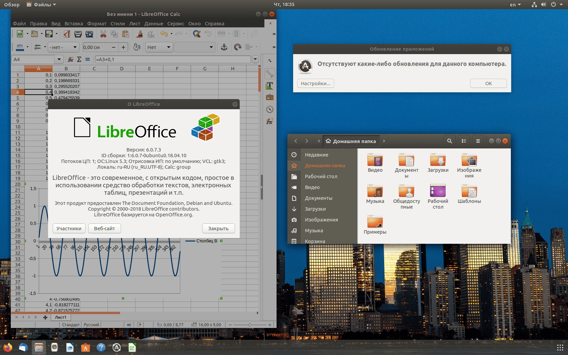This screenshot has height=355, width=568.
Task: Expand the Name Box dropdown showing A4
Action: [59, 59]
